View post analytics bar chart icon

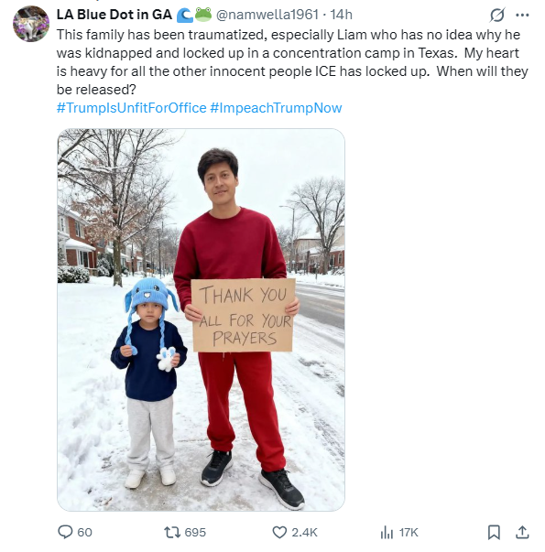[x=387, y=532]
